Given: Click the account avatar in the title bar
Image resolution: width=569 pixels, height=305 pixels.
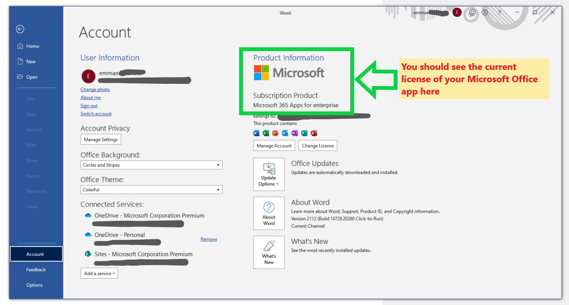Looking at the screenshot, I should (x=457, y=13).
